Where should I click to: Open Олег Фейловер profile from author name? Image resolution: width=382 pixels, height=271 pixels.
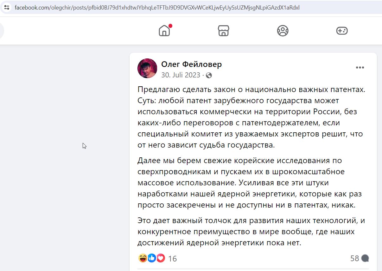point(191,64)
